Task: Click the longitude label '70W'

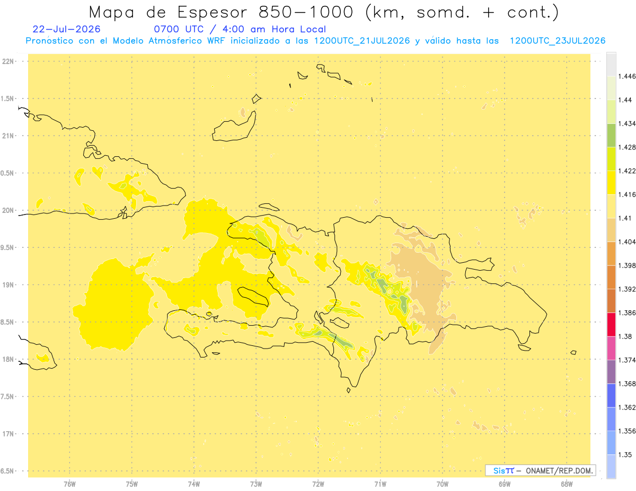Action: (443, 484)
